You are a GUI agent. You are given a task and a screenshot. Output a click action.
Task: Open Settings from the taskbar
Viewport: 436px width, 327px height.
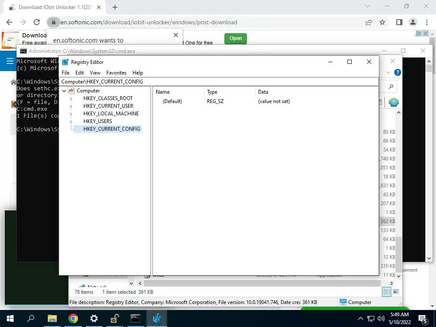[94, 318]
